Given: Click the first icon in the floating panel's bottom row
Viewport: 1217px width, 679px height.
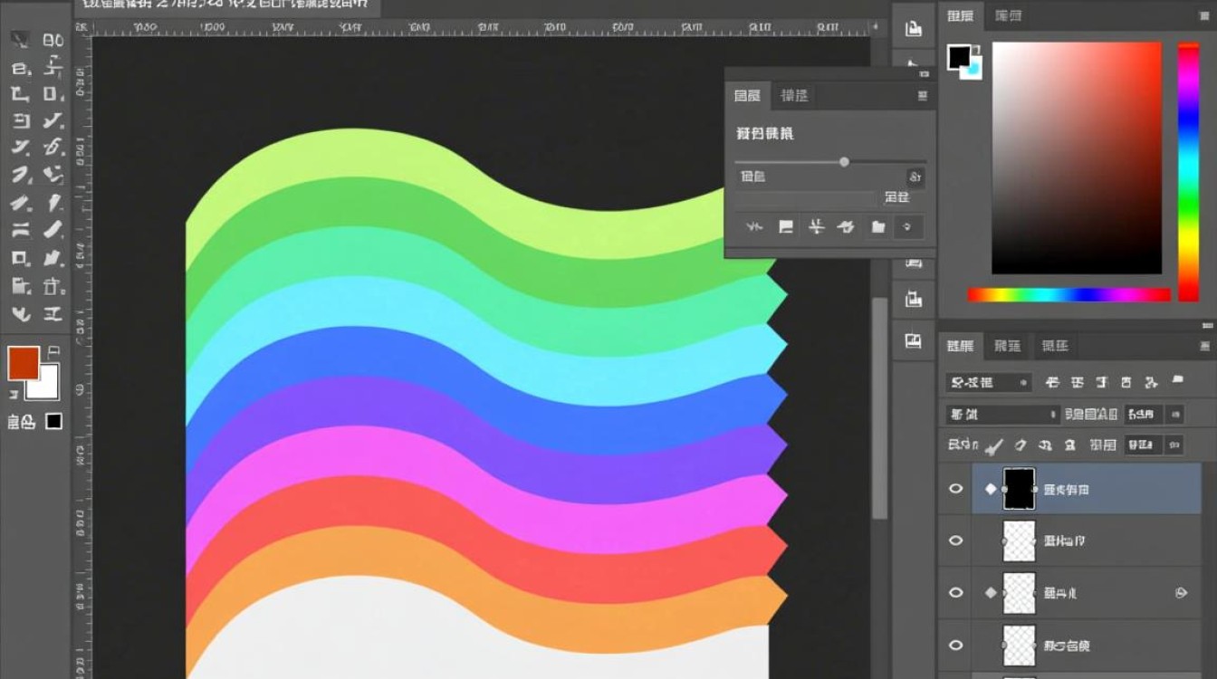Looking at the screenshot, I should coord(754,227).
